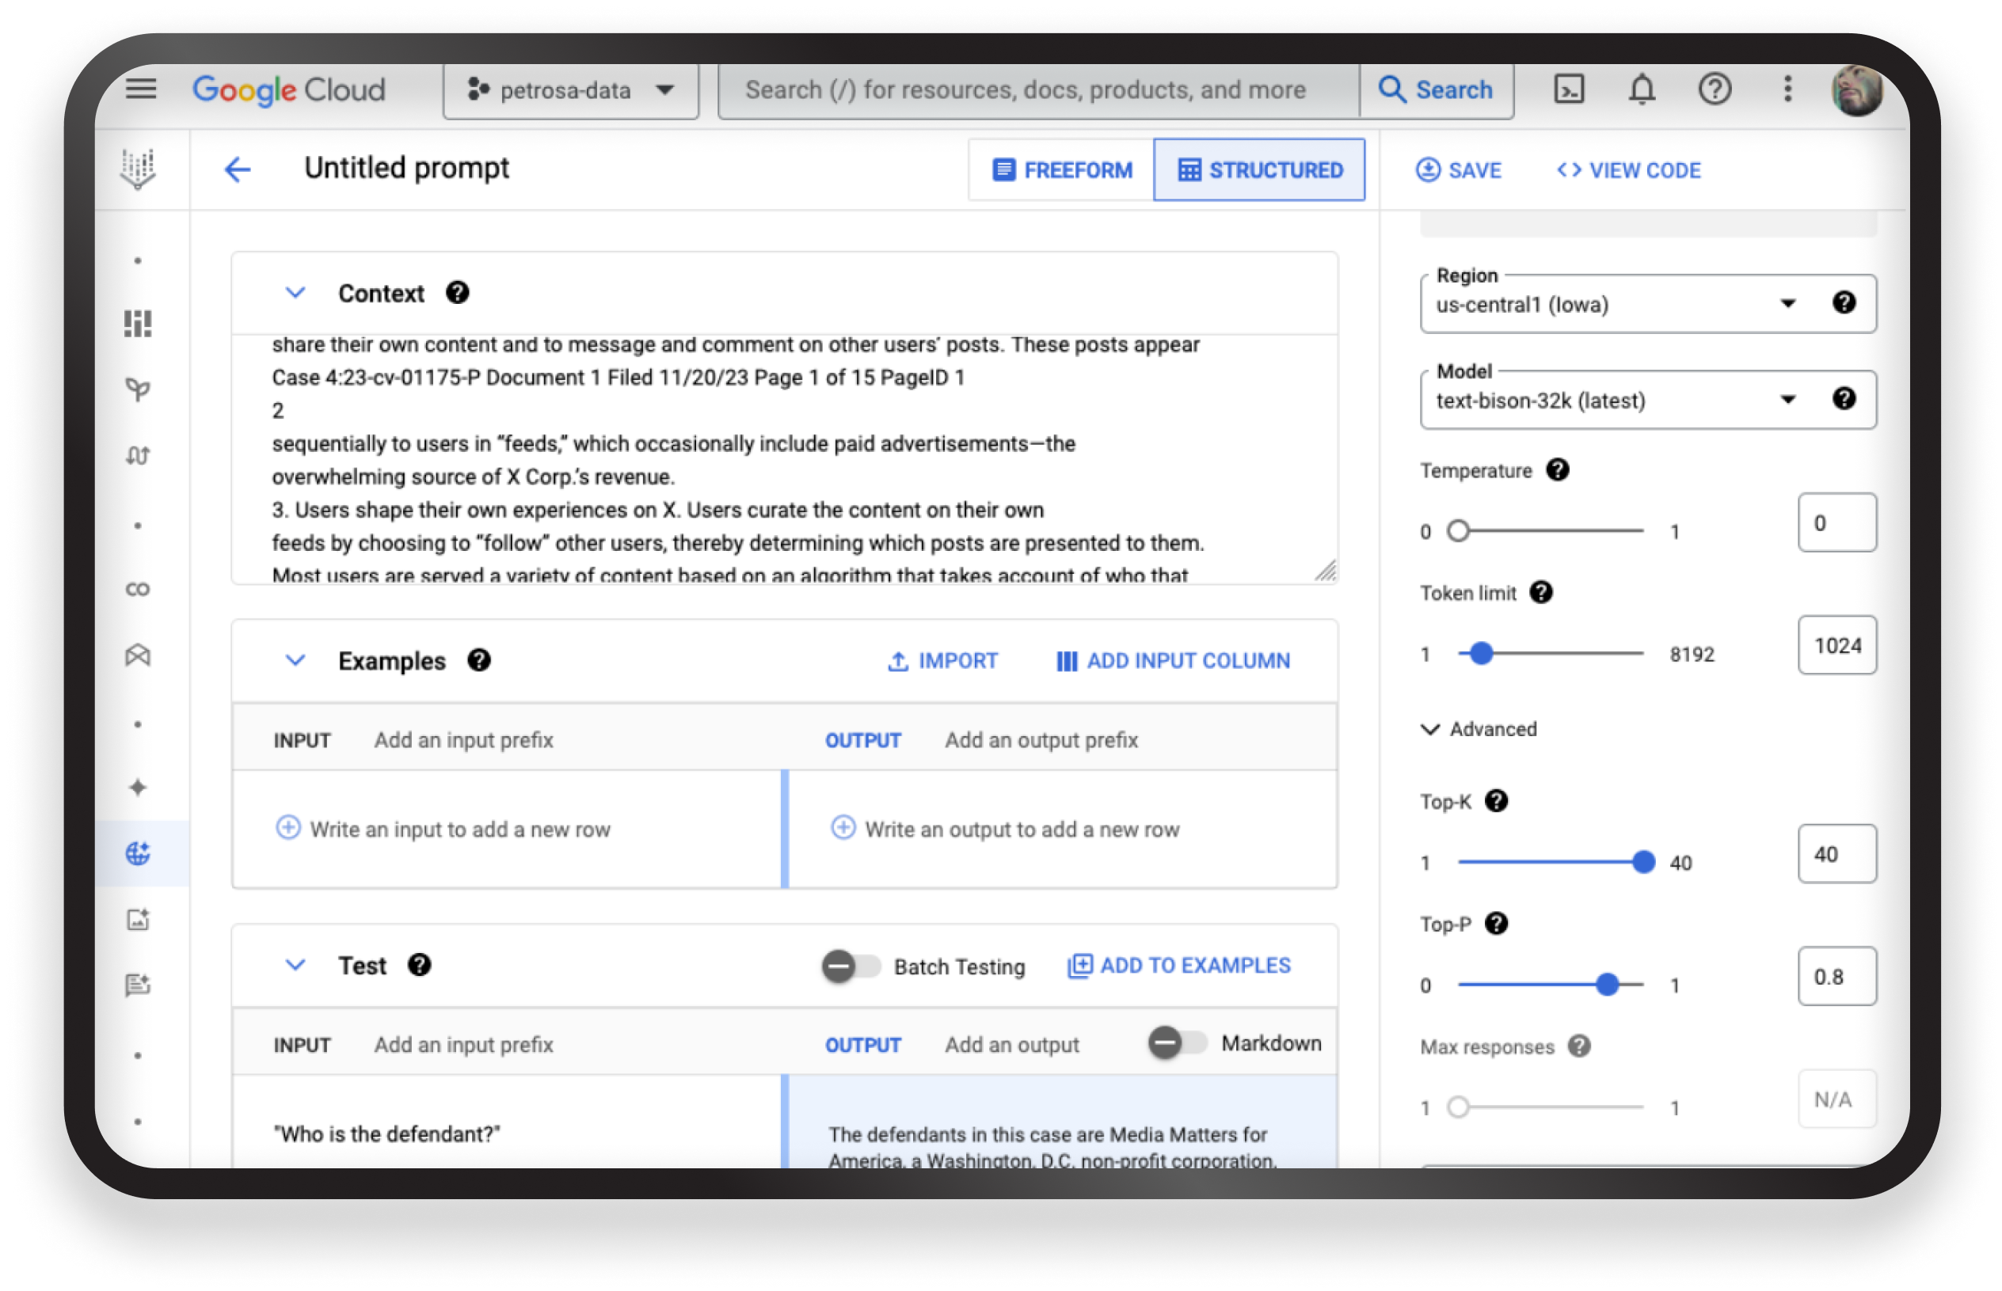Switch to the FREEFORM tab
This screenshot has width=2002, height=1291.
(1062, 170)
